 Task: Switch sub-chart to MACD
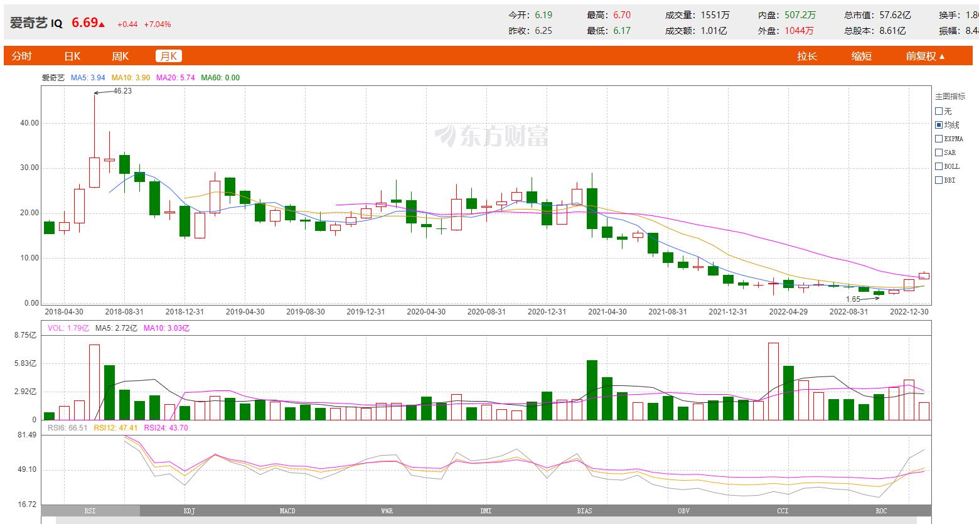(287, 511)
